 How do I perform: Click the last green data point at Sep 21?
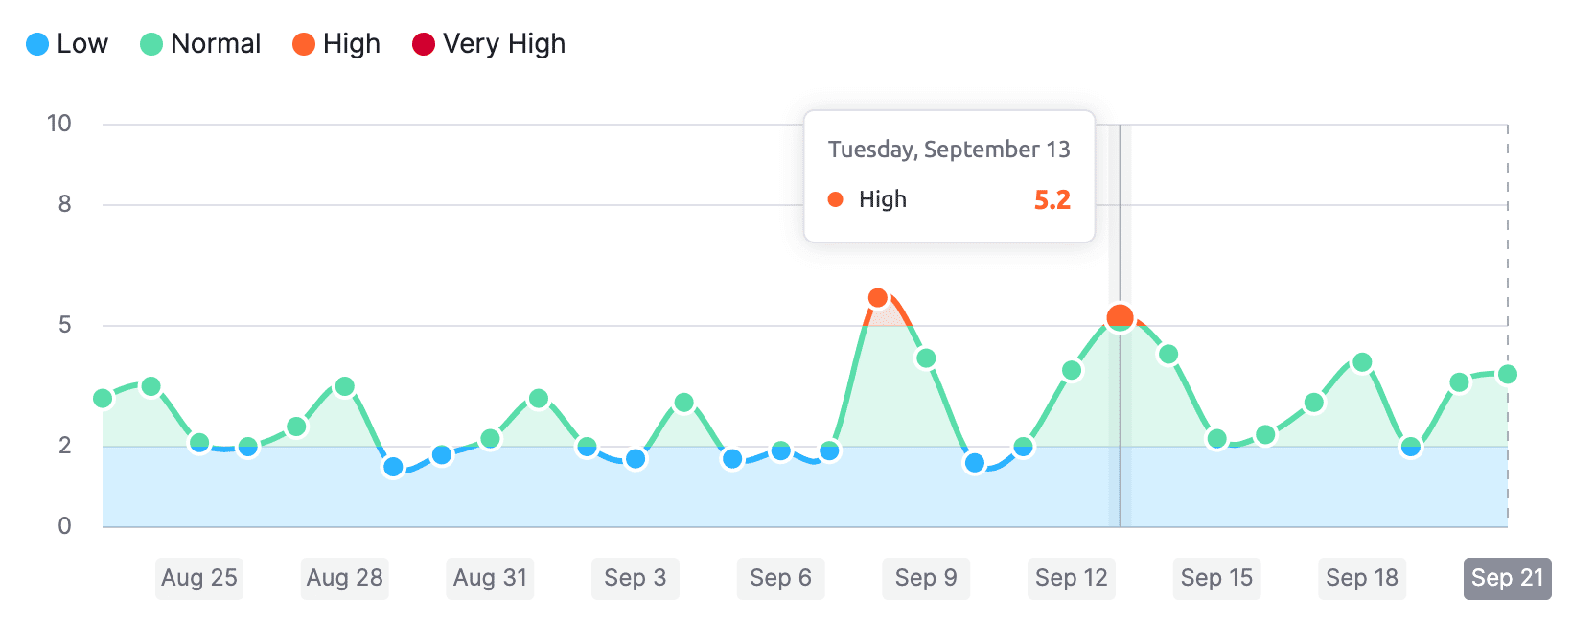pos(1508,374)
